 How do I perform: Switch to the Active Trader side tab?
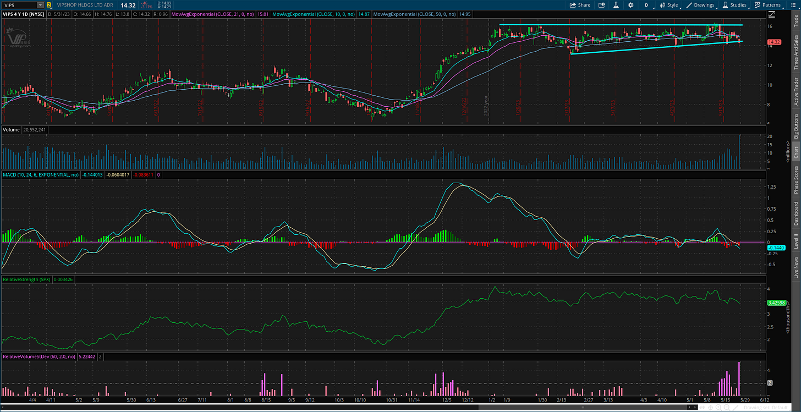coord(796,91)
